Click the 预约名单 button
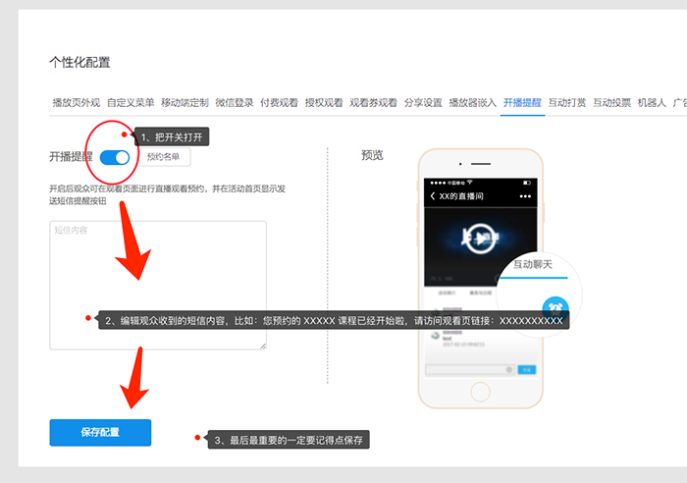The image size is (687, 483). point(163,156)
